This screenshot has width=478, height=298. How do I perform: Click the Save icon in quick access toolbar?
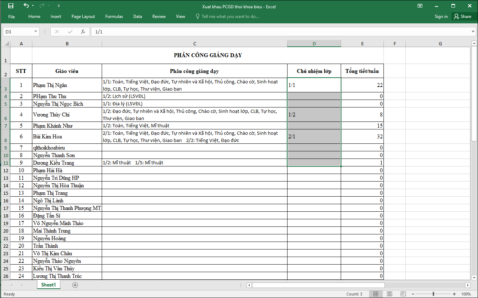click(x=11, y=6)
